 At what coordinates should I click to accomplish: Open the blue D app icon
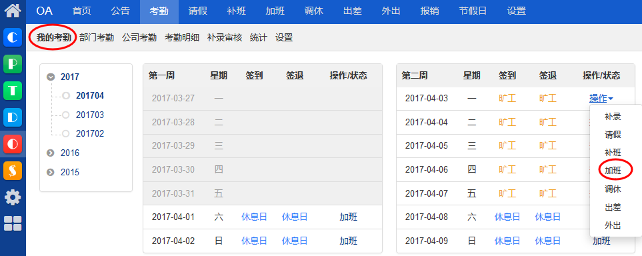13,117
